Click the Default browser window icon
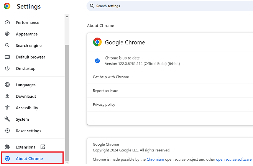The height and width of the screenshot is (166, 253). point(7,57)
